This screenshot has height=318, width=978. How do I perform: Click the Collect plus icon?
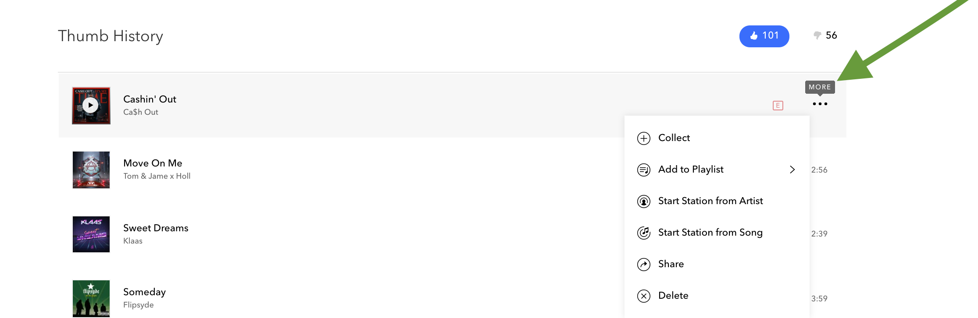(x=643, y=138)
